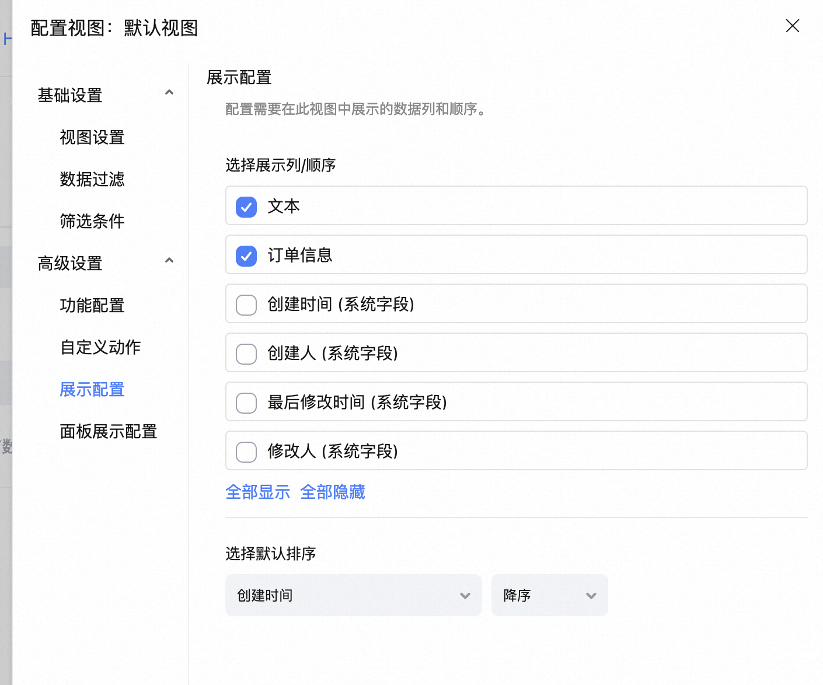Screen dimensions: 823x685
Task: Check the 创建人 (系统字段) box
Action: tap(246, 354)
